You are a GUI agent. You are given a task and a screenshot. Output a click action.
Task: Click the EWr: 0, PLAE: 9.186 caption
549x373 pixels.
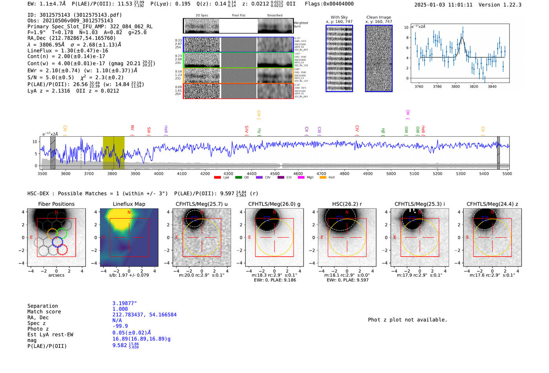point(275,280)
